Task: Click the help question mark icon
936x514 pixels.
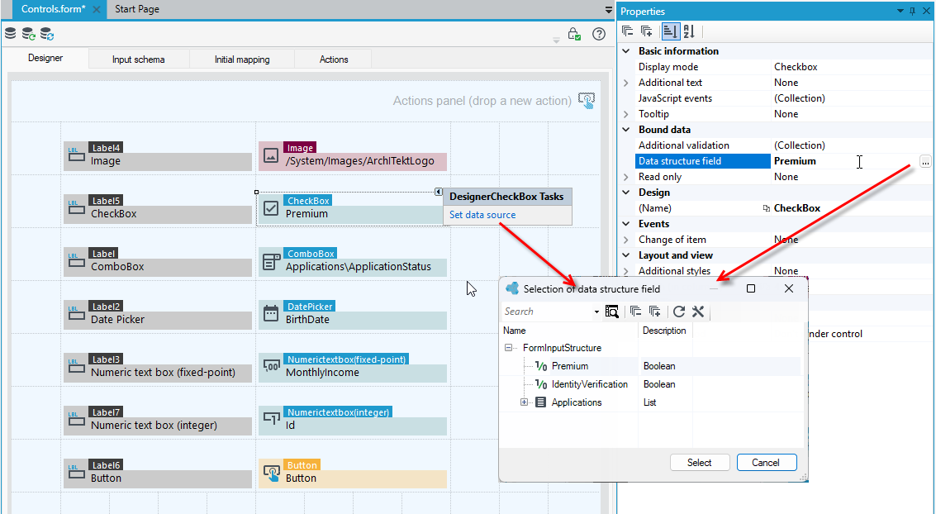Action: [599, 34]
